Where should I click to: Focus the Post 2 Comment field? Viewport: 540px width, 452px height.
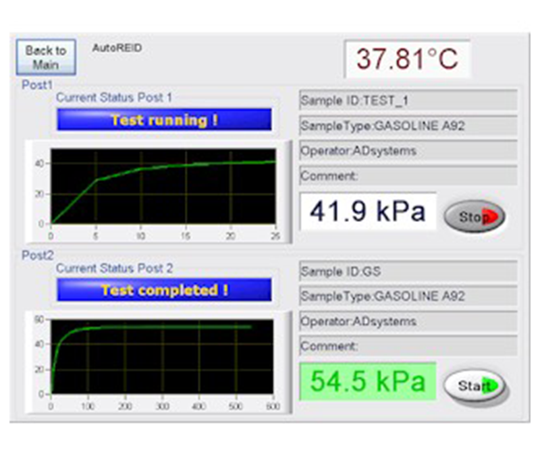408,346
